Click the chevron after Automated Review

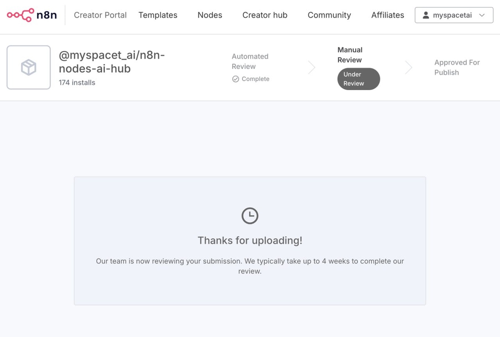pyautogui.click(x=311, y=67)
